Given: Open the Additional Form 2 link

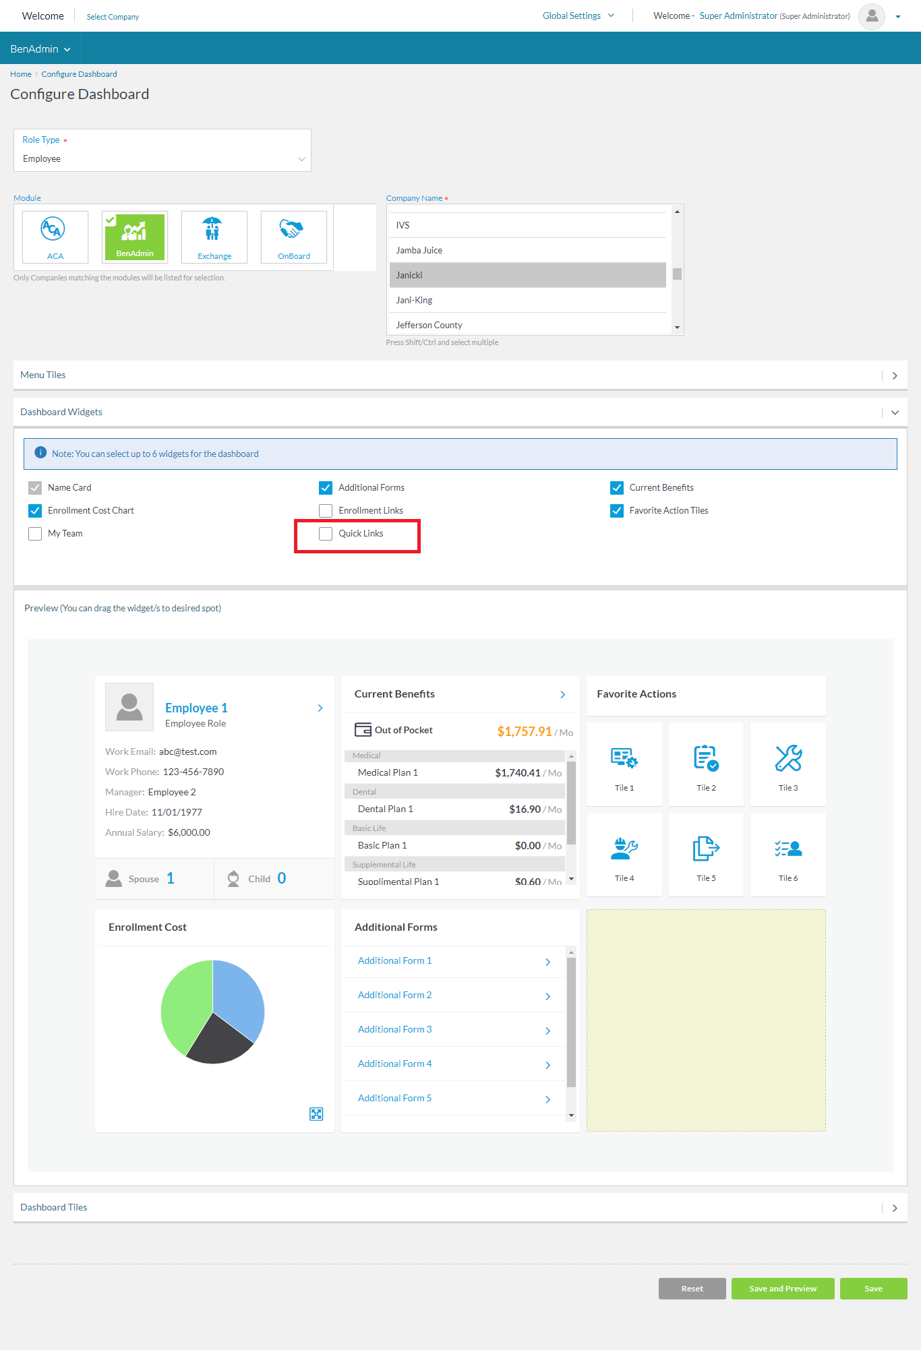Looking at the screenshot, I should [x=395, y=995].
